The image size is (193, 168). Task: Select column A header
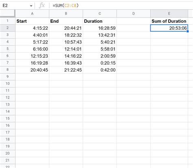32,13
